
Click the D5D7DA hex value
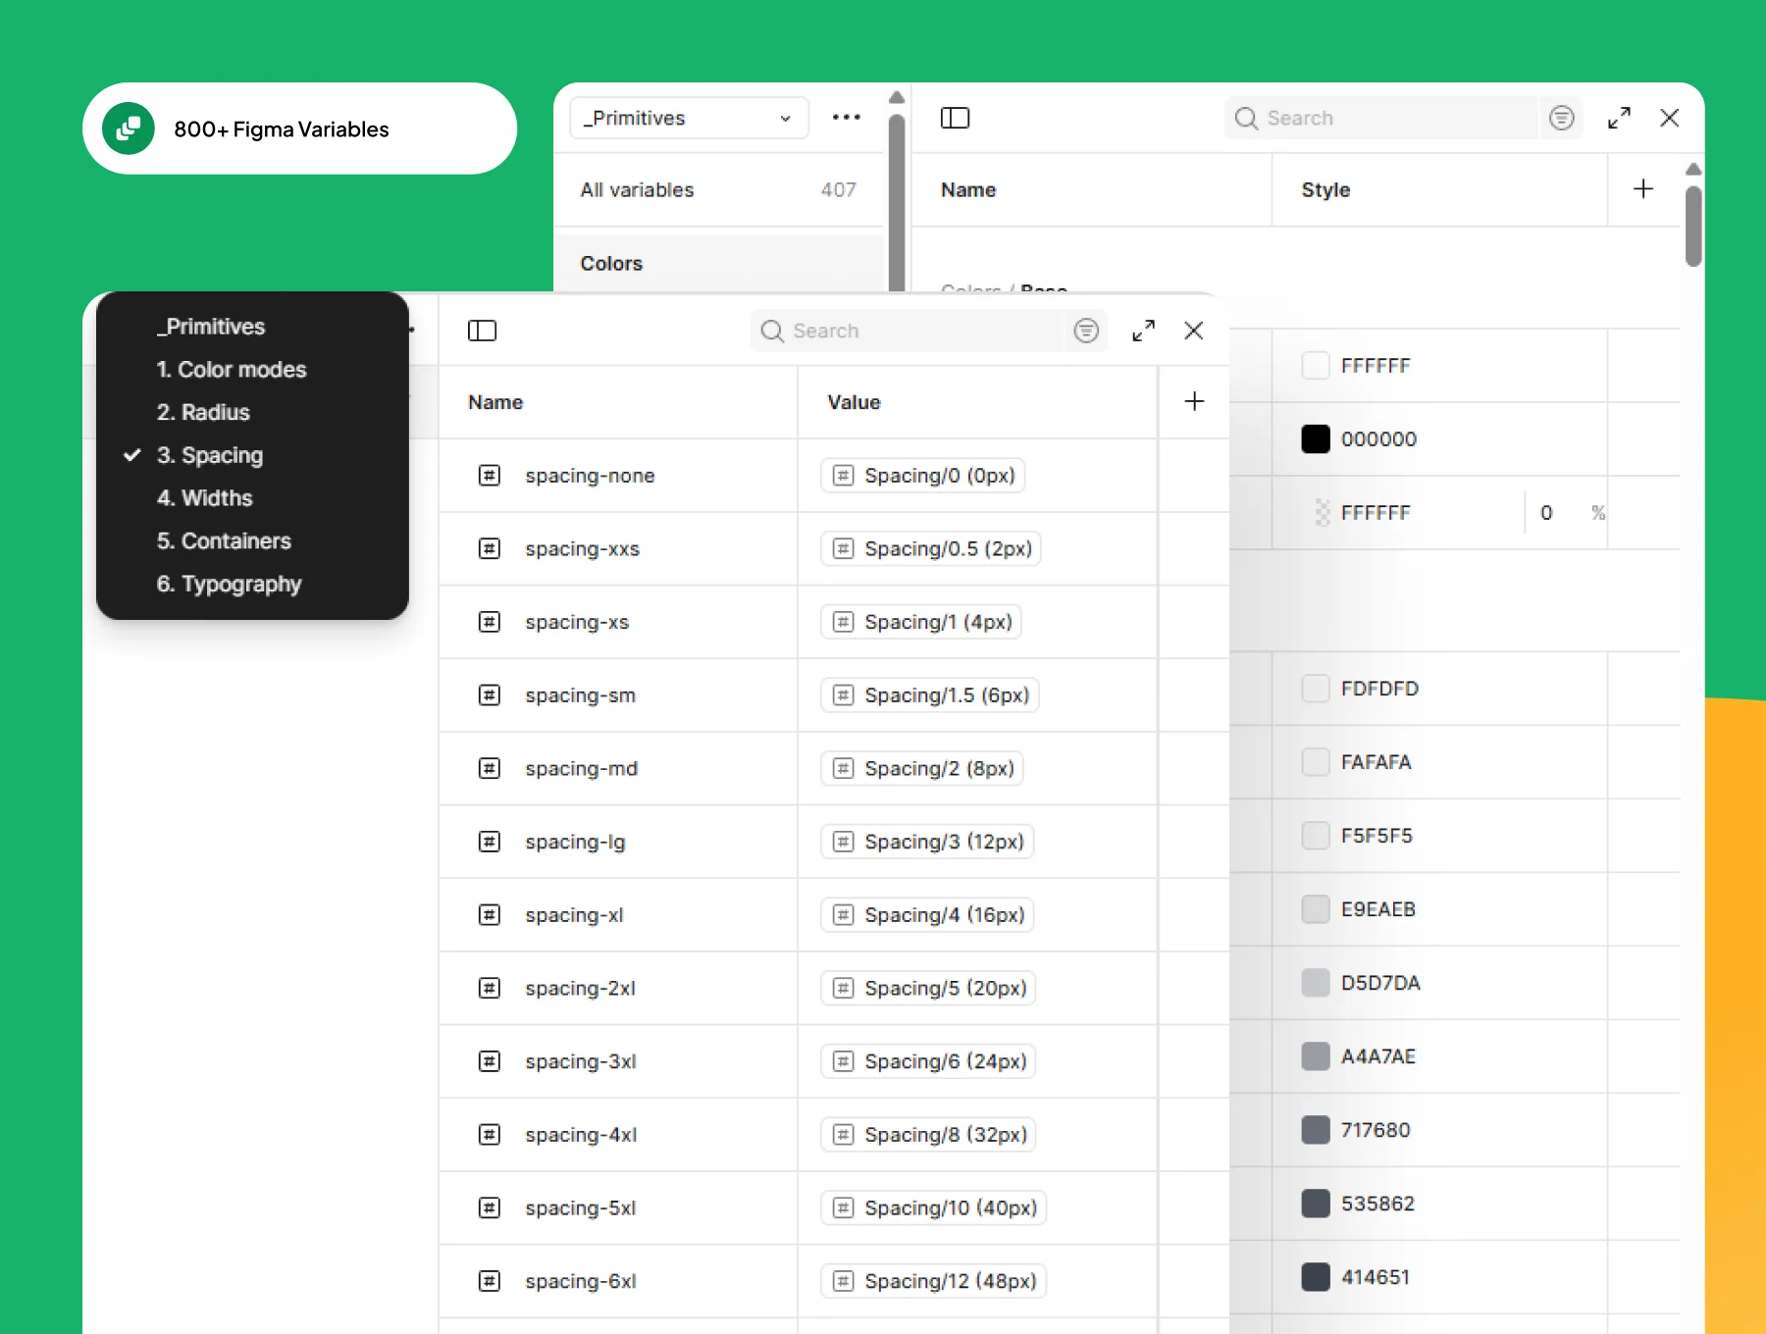coord(1380,983)
